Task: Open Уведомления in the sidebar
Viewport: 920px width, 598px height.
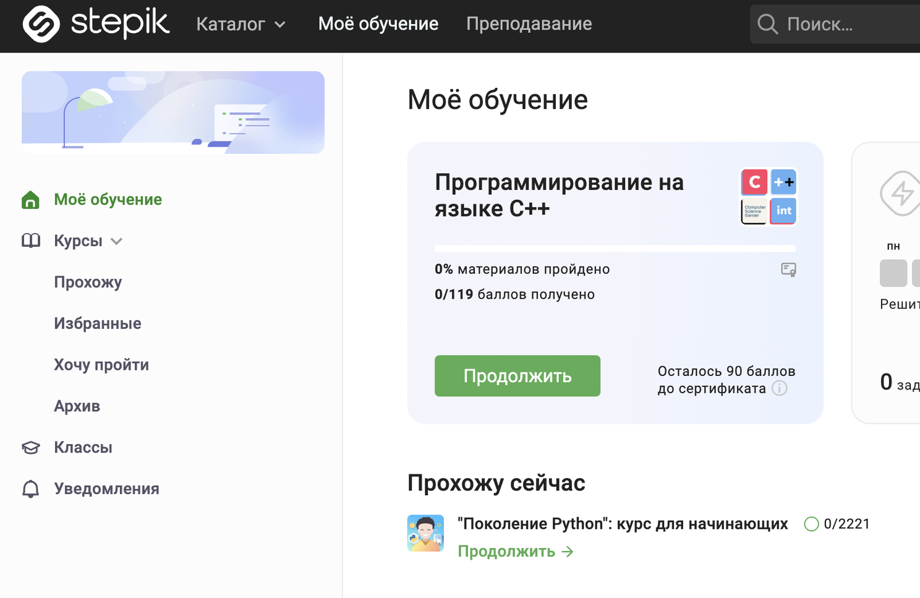Action: point(106,489)
